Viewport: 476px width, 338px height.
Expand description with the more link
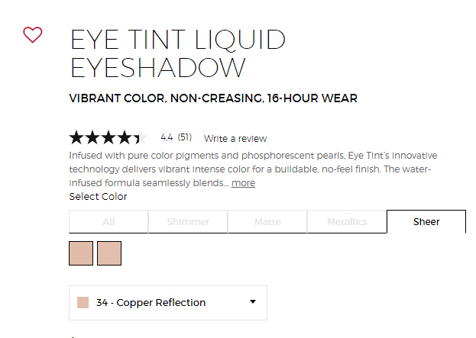click(x=243, y=183)
